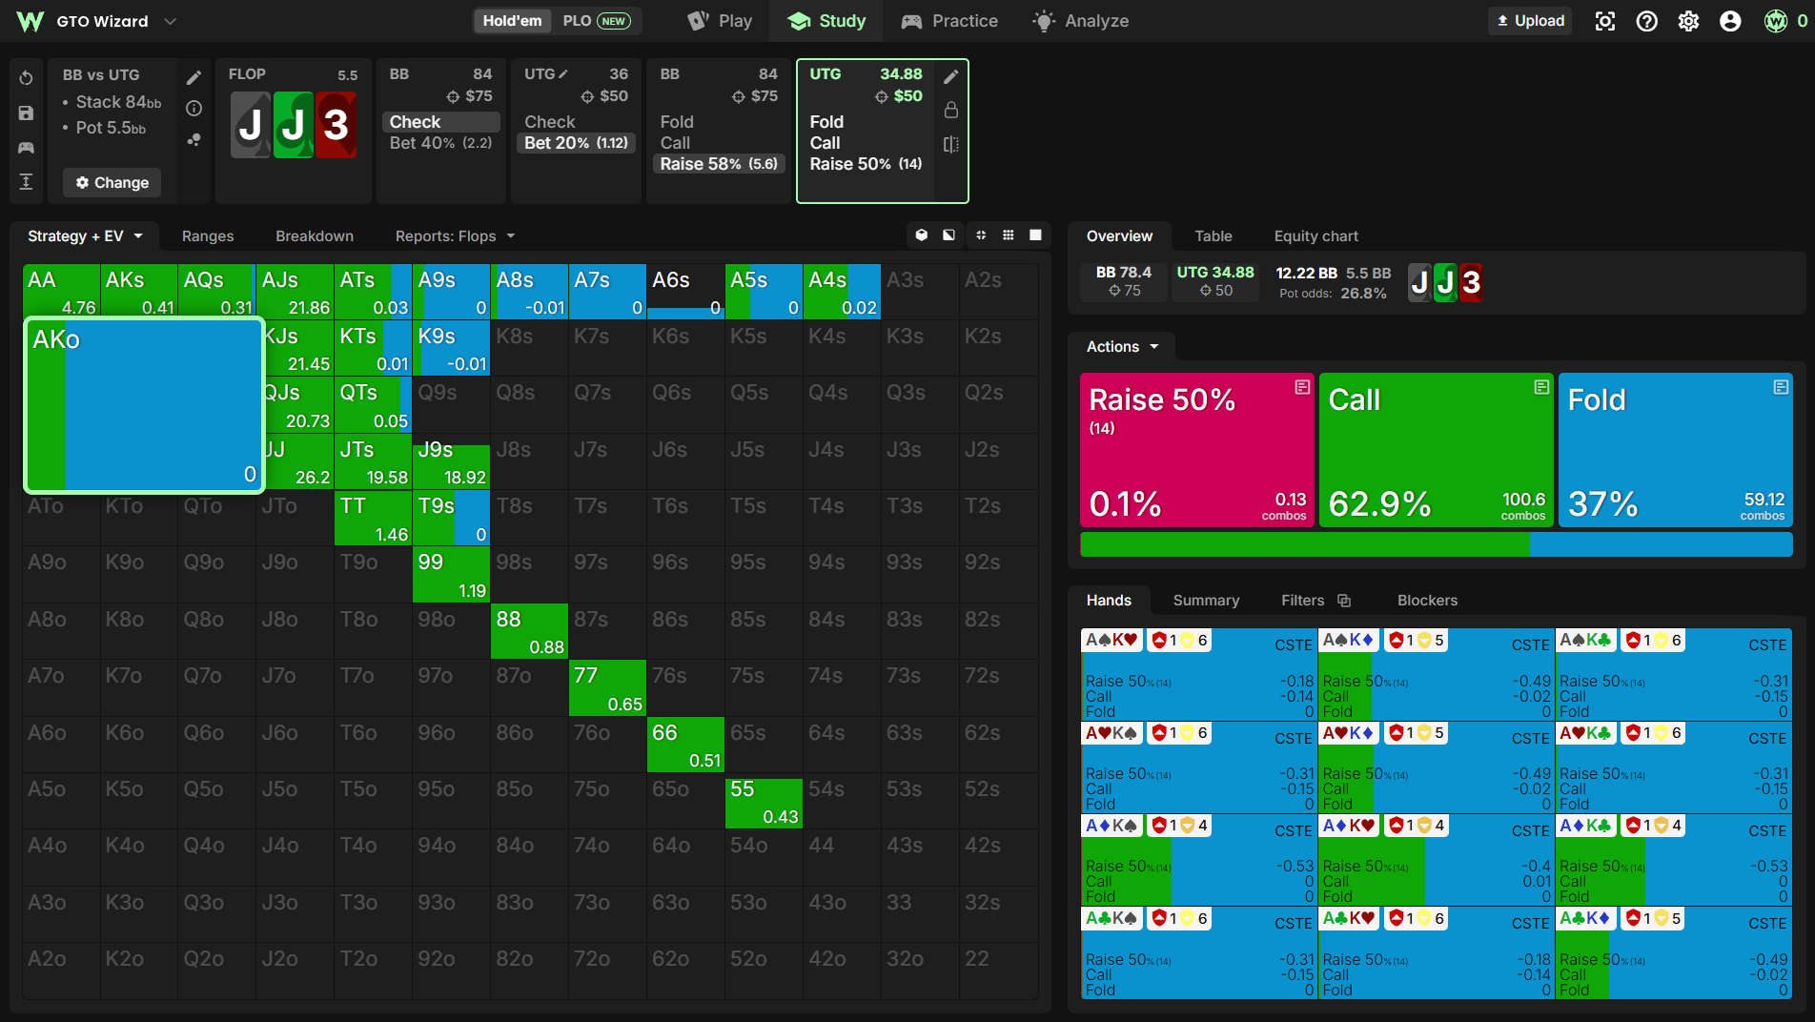Image resolution: width=1815 pixels, height=1022 pixels.
Task: Click the four-corner compact grid icon
Action: point(980,235)
